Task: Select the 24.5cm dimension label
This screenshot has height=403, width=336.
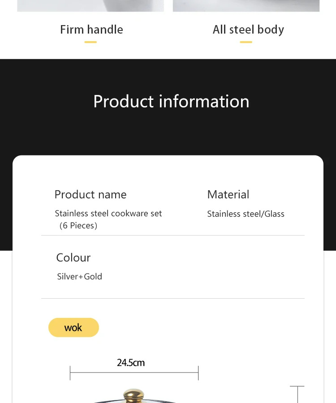Action: (x=131, y=363)
